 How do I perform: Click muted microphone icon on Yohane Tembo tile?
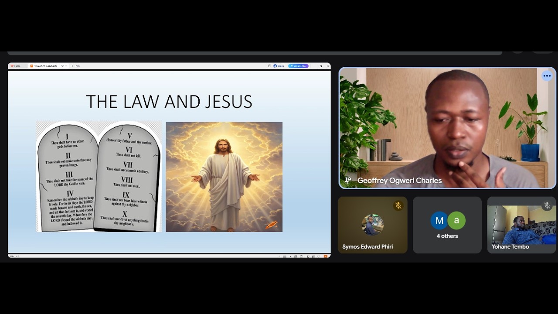click(x=547, y=205)
